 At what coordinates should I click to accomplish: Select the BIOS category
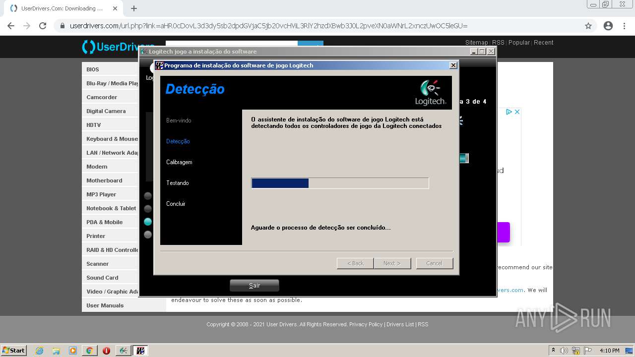click(93, 69)
